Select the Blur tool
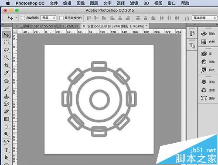Image resolution: width=218 pixels, height=165 pixels. 7,127
